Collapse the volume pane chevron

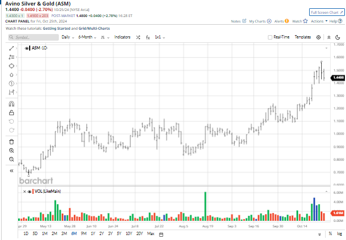coord(326,192)
